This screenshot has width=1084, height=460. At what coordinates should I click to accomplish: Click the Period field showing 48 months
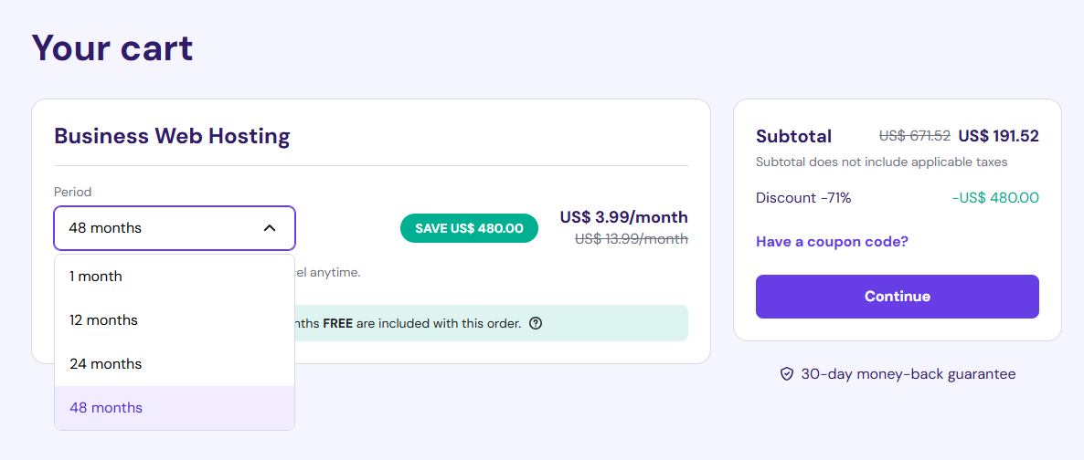(x=155, y=228)
